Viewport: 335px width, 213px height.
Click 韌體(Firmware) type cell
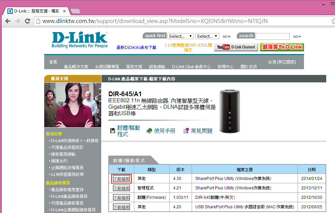tap(152, 197)
